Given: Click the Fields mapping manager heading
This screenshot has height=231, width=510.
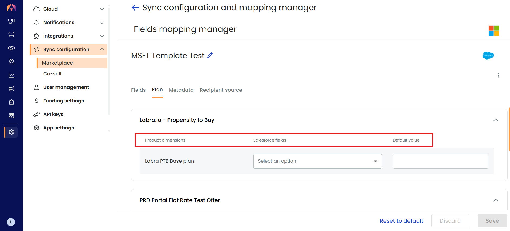Looking at the screenshot, I should (185, 29).
